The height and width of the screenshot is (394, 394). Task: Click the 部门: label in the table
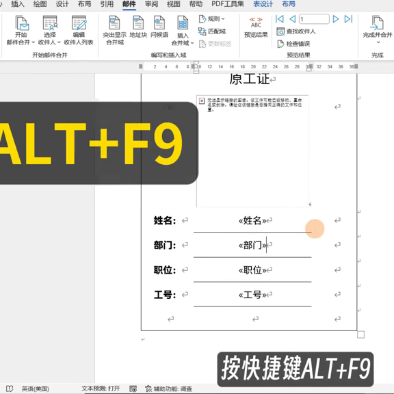pos(165,246)
